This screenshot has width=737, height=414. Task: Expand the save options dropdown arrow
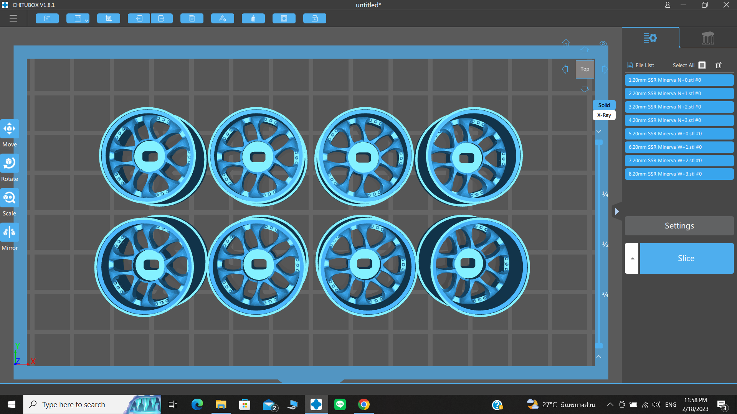point(87,20)
